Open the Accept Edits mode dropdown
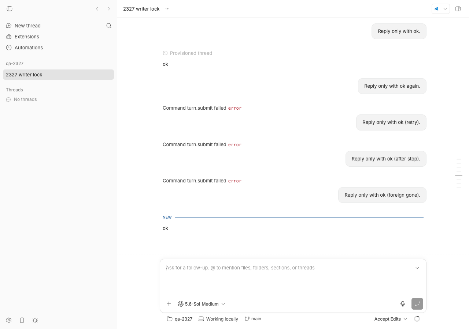469x329 pixels. tap(391, 319)
